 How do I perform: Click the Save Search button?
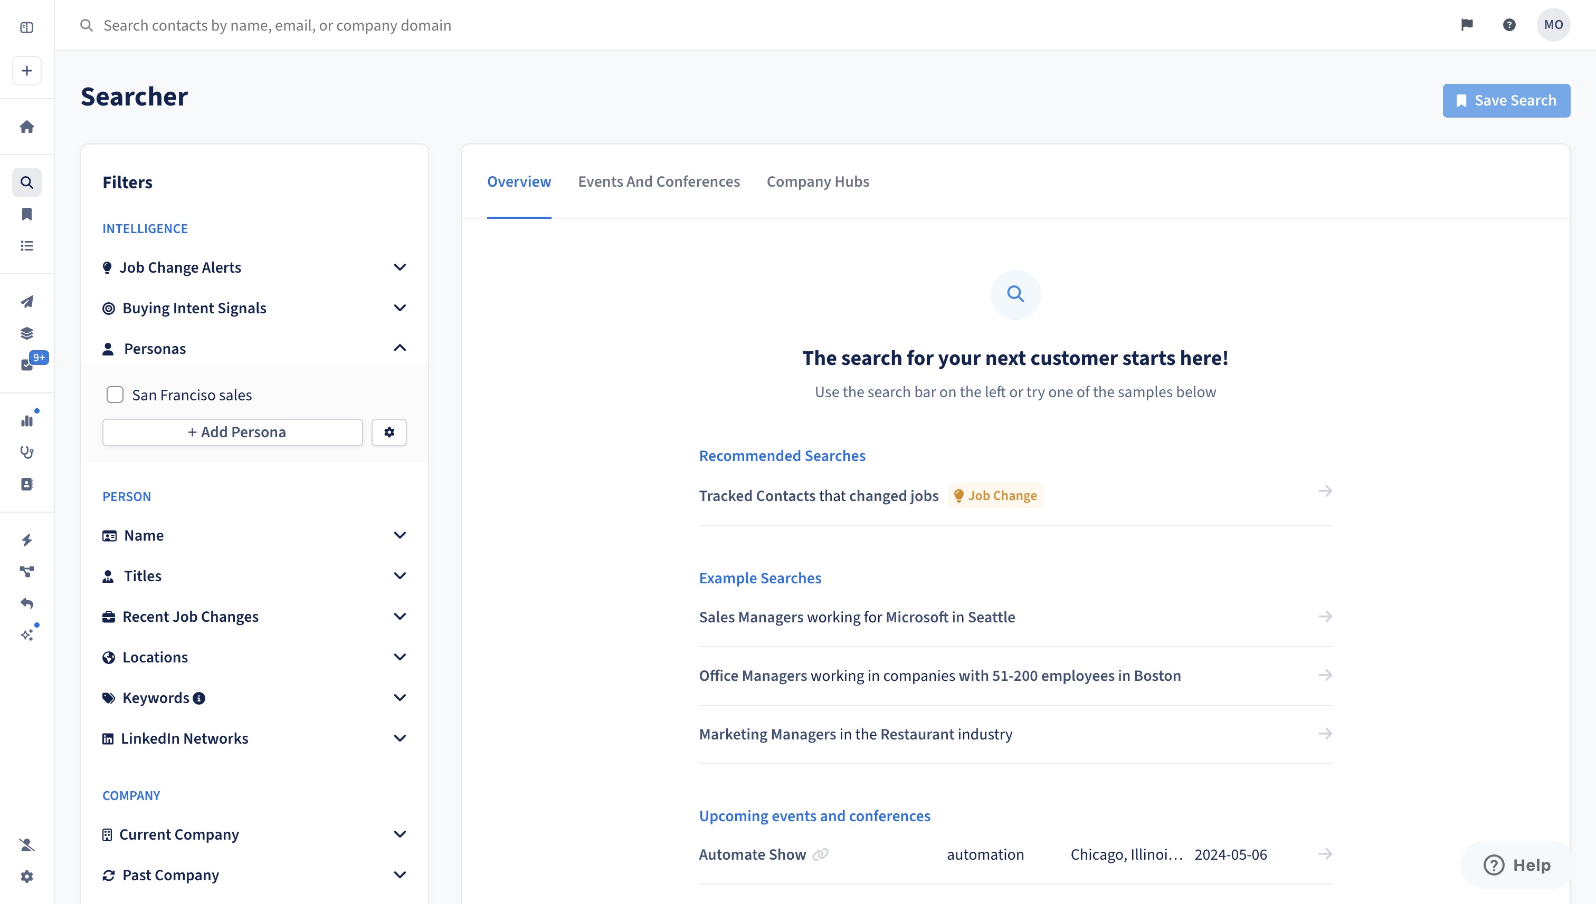click(1506, 101)
